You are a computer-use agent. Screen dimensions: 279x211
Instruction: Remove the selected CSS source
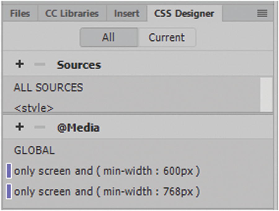(40, 64)
